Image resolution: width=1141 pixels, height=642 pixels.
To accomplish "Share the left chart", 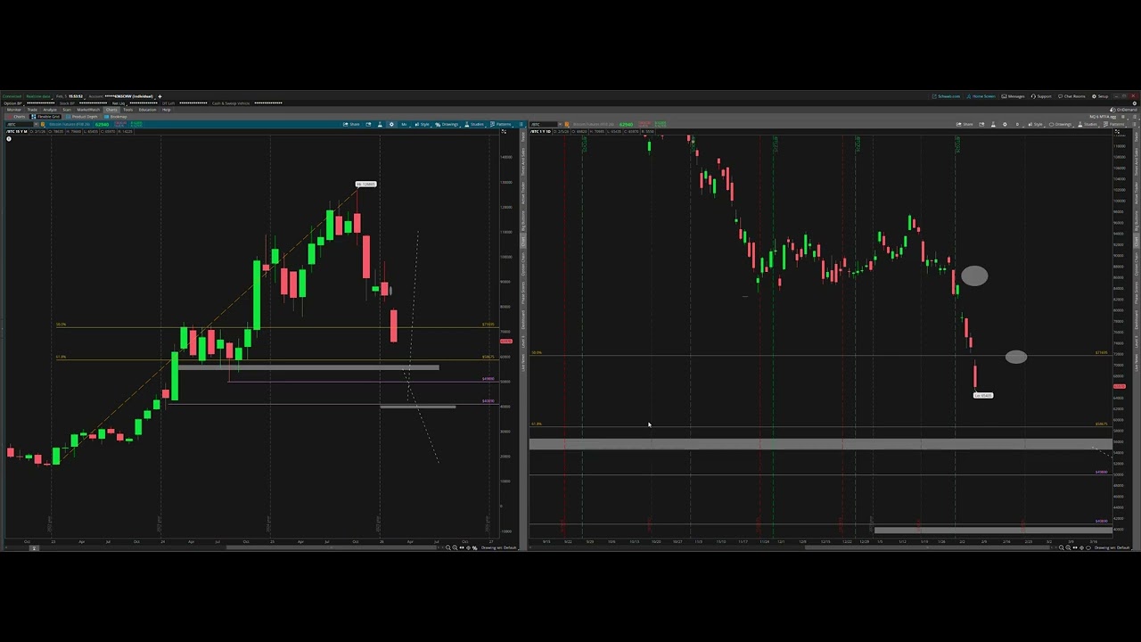I will (x=351, y=124).
